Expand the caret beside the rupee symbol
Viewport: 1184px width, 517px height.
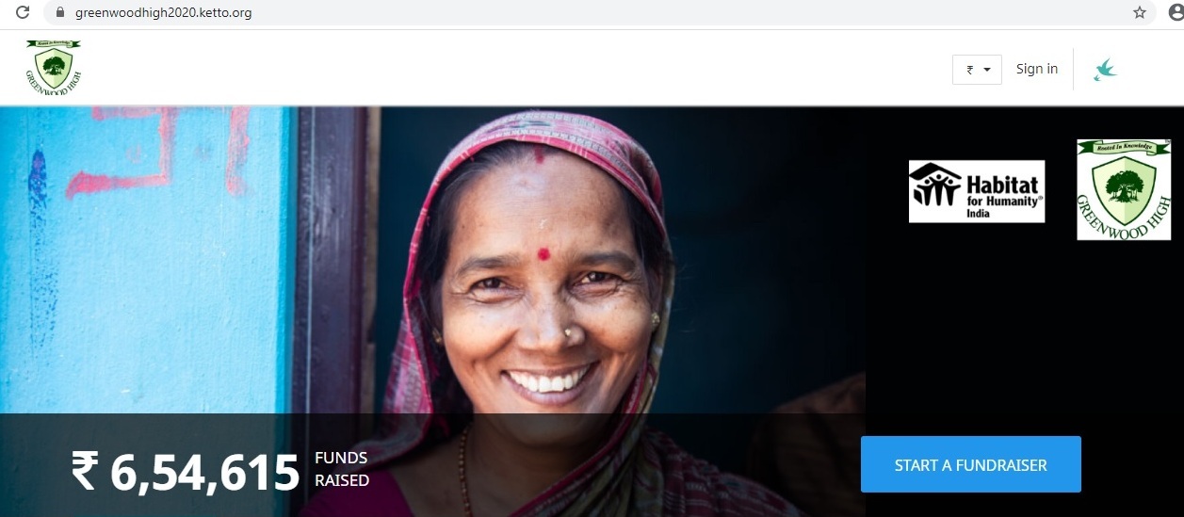pyautogui.click(x=987, y=71)
